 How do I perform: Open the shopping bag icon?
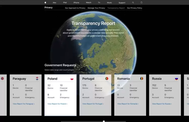click(x=141, y=3)
